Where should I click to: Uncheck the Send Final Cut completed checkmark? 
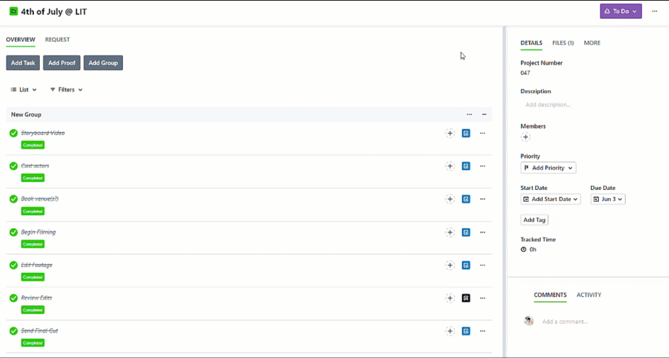click(14, 331)
